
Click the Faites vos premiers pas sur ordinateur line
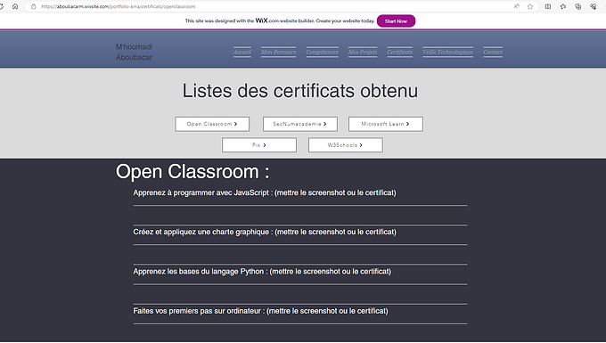(x=260, y=311)
